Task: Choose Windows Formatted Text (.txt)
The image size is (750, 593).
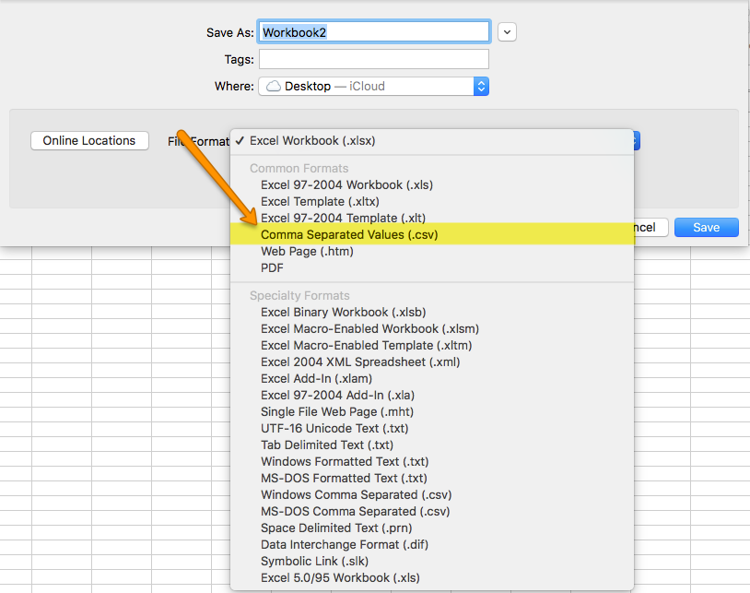Action: tap(432, 461)
